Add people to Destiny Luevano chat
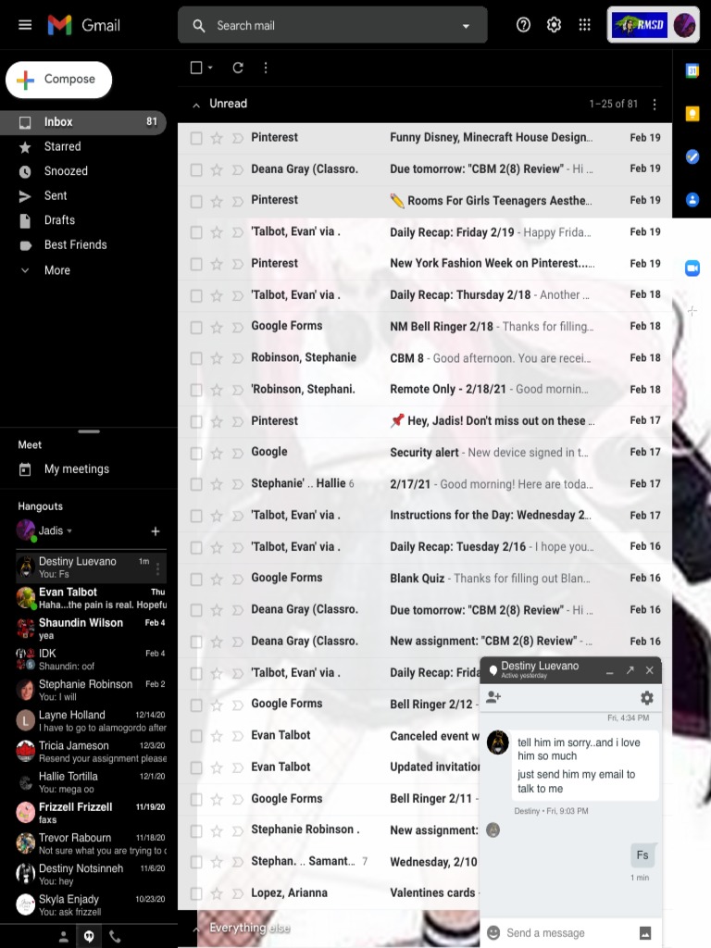This screenshot has height=948, width=711. click(x=493, y=697)
